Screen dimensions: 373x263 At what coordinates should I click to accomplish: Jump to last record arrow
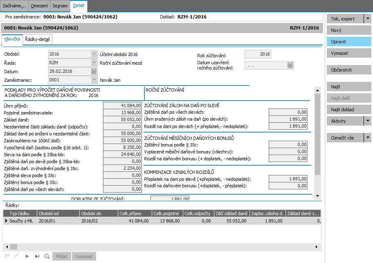[x=37, y=256]
